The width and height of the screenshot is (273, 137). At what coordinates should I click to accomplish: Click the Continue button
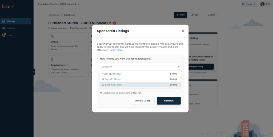coord(169,101)
